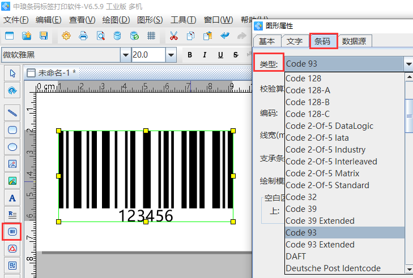Toggle bold formatting
This screenshot has height=278, width=413.
coord(190,55)
